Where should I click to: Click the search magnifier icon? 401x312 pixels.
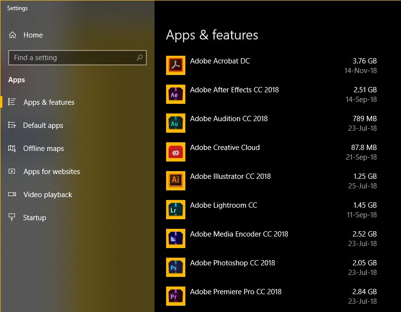140,58
